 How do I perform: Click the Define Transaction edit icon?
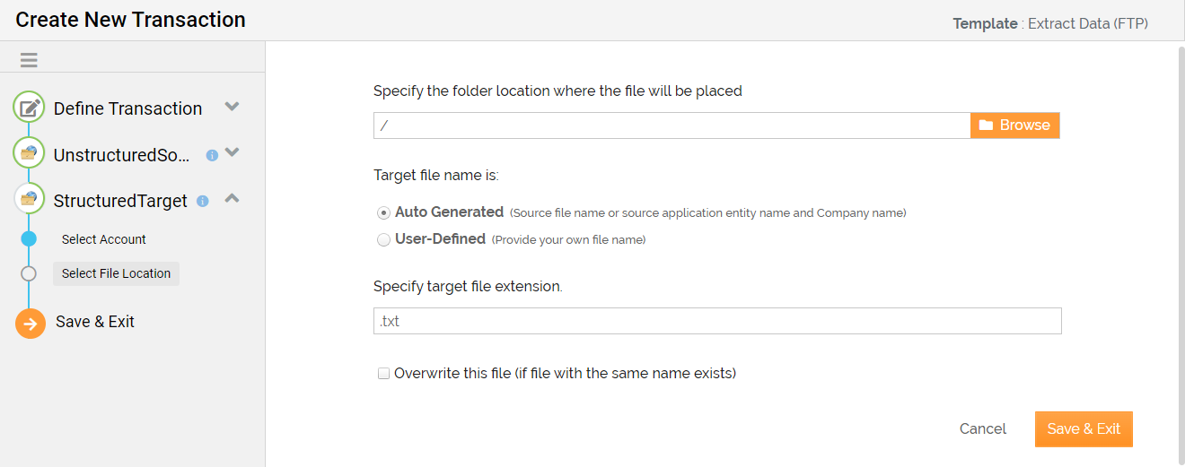(x=29, y=108)
